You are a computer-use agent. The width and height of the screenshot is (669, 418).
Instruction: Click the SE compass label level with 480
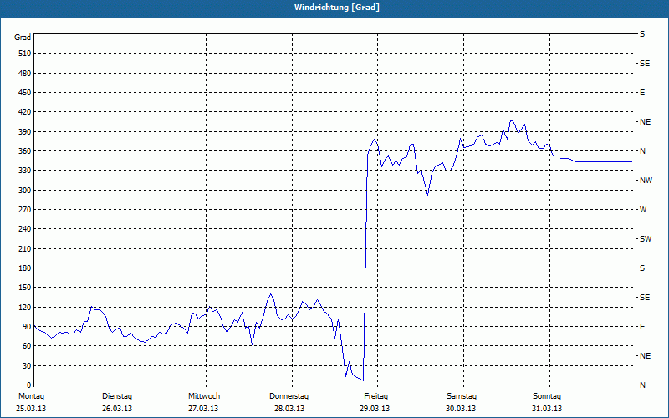(x=645, y=64)
